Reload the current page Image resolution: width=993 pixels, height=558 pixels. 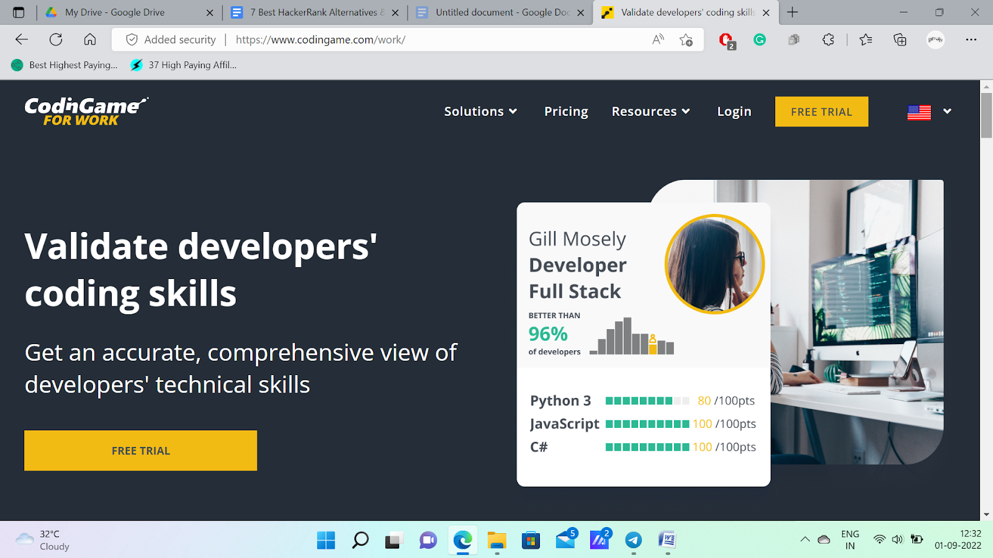click(x=56, y=40)
